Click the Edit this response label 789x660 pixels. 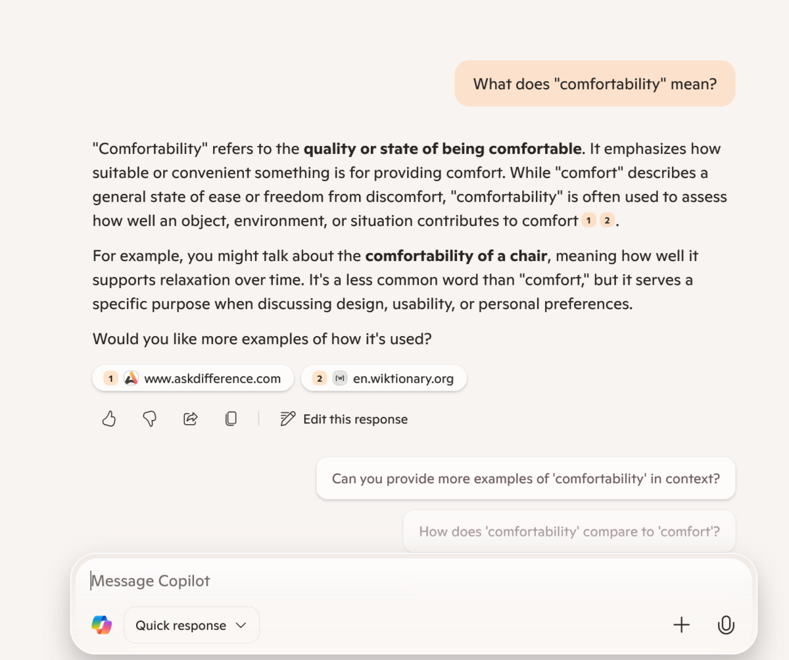pyautogui.click(x=355, y=419)
